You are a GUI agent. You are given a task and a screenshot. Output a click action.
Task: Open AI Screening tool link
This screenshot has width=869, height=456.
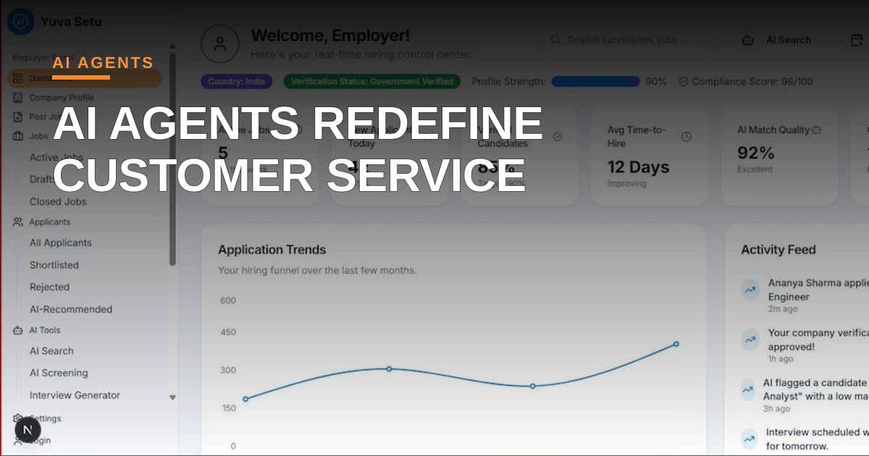click(59, 373)
